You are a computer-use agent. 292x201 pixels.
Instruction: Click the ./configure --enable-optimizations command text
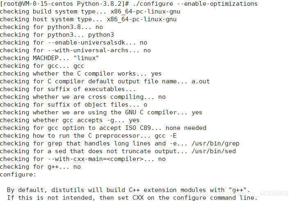(x=195, y=4)
